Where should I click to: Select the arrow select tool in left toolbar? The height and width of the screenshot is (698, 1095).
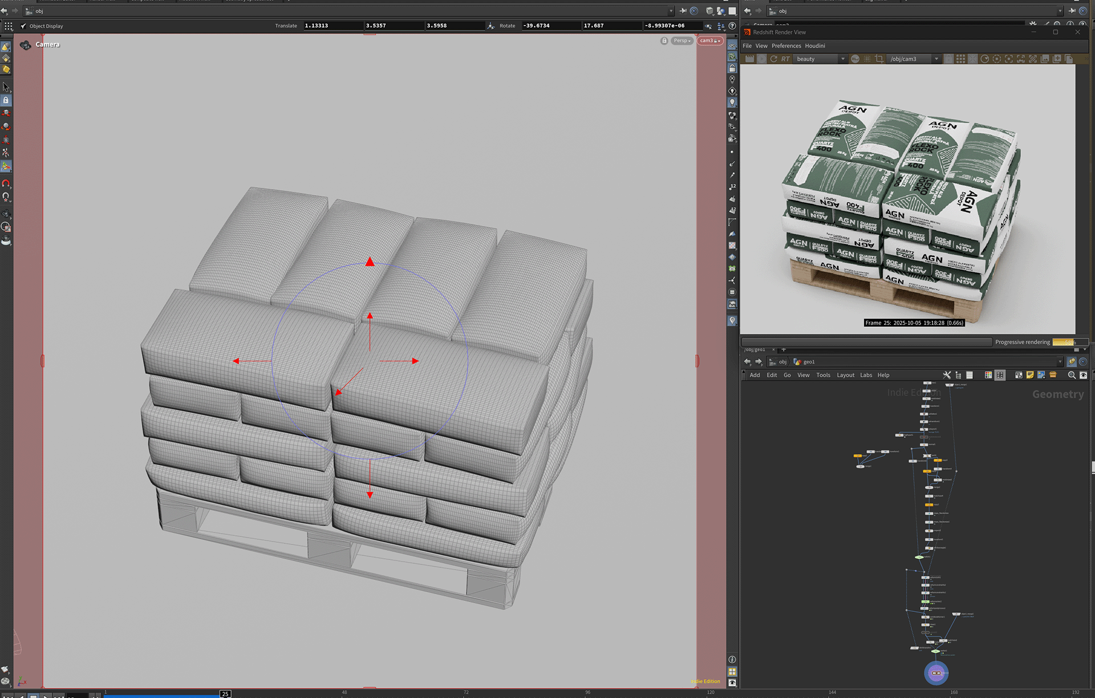coord(6,87)
